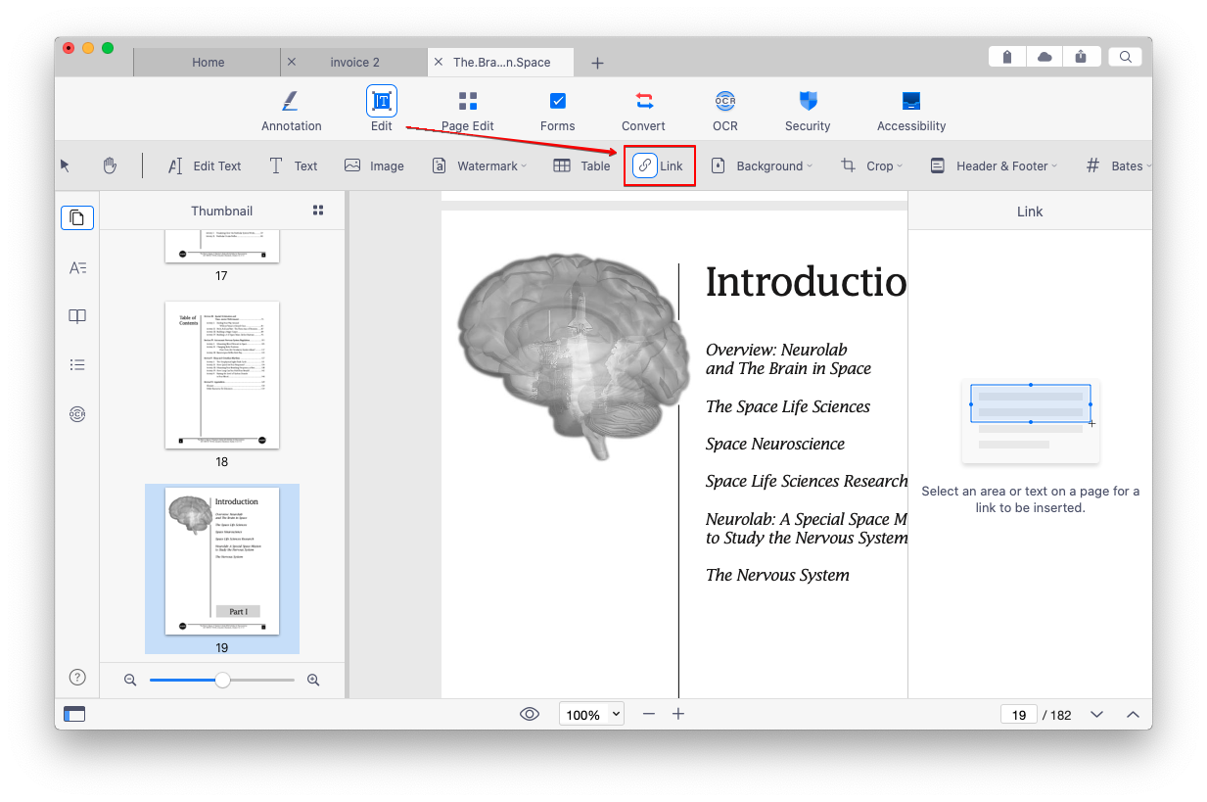
Task: Open the text outline sidebar panel
Action: point(77,267)
